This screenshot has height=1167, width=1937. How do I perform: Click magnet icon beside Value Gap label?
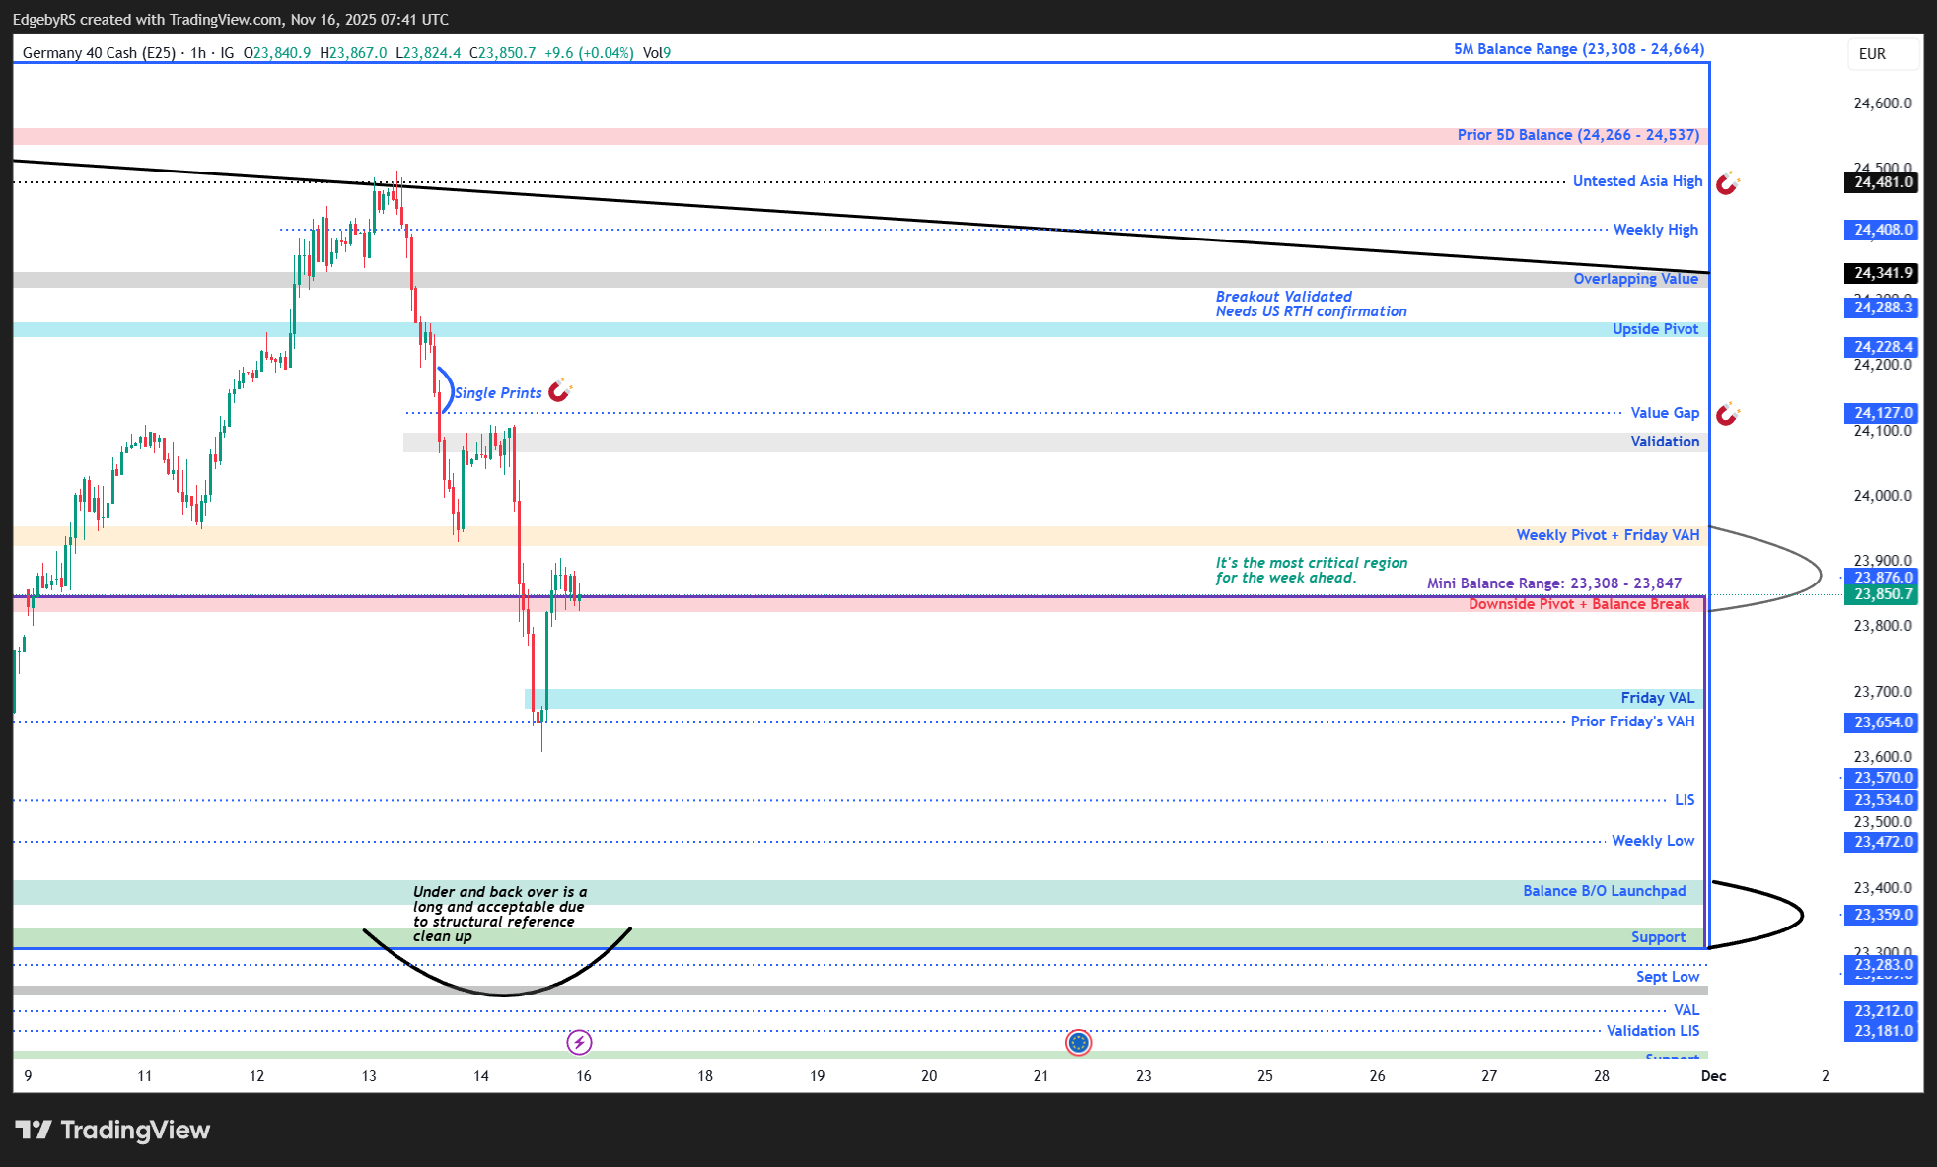click(x=1727, y=414)
